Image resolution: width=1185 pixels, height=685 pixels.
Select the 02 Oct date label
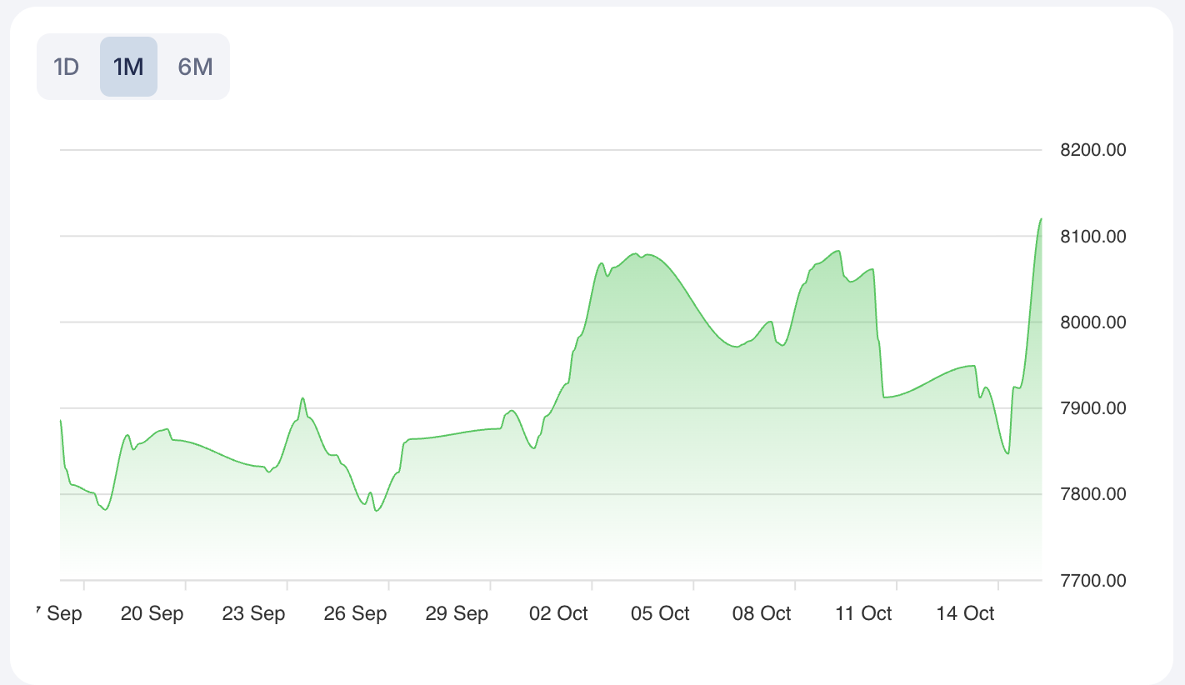pos(558,614)
